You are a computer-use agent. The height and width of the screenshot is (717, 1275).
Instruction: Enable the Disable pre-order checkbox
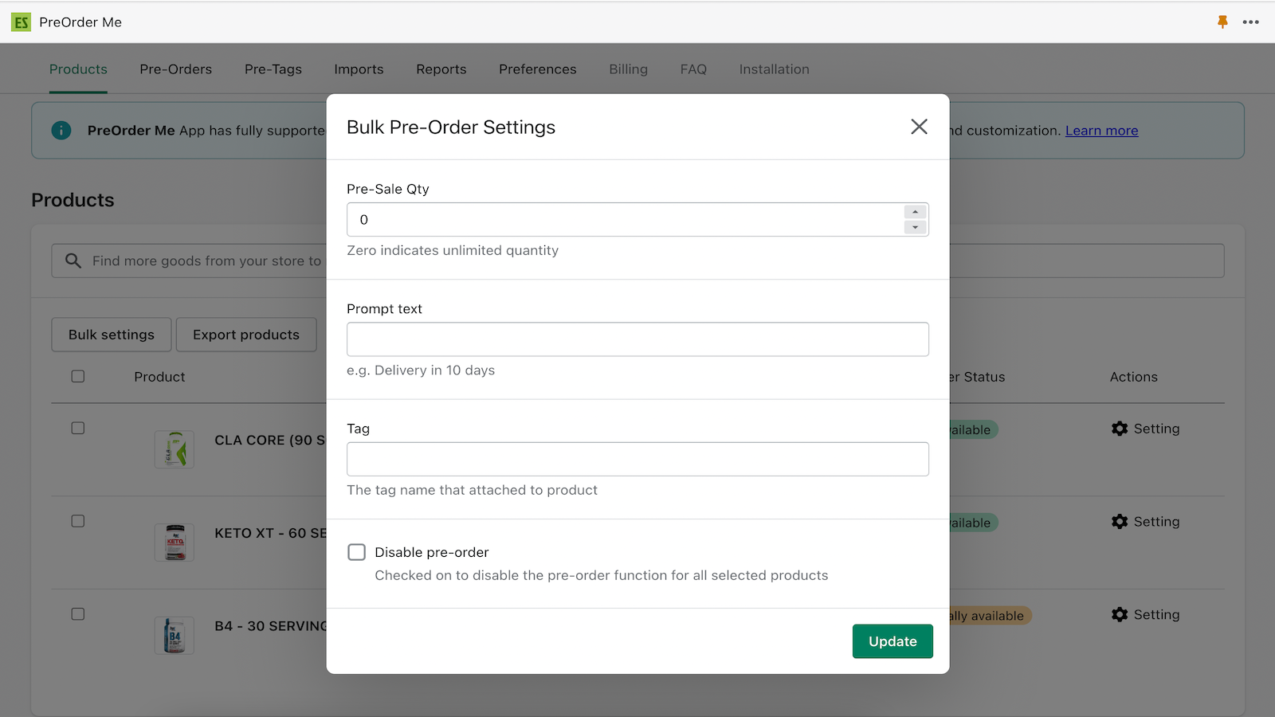(x=356, y=551)
